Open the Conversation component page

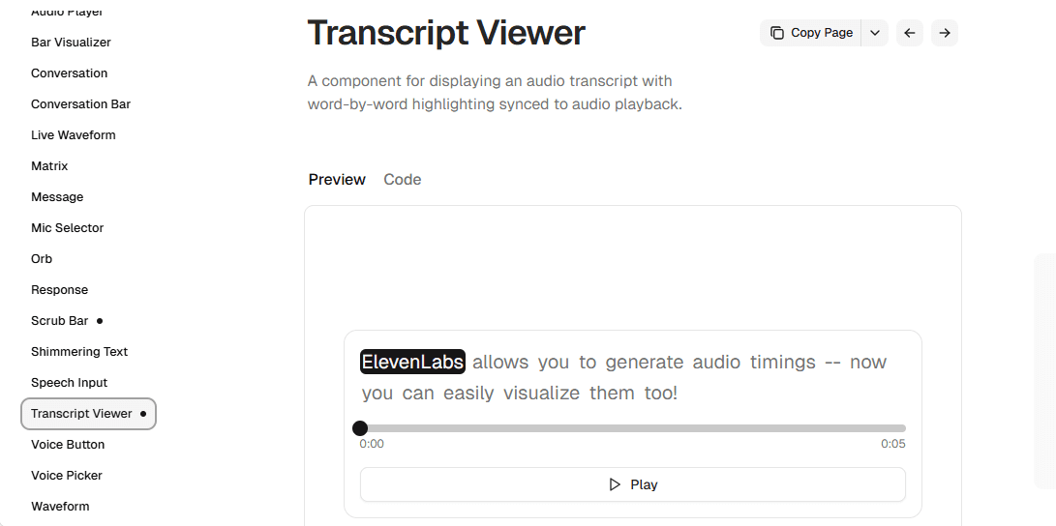click(x=69, y=73)
